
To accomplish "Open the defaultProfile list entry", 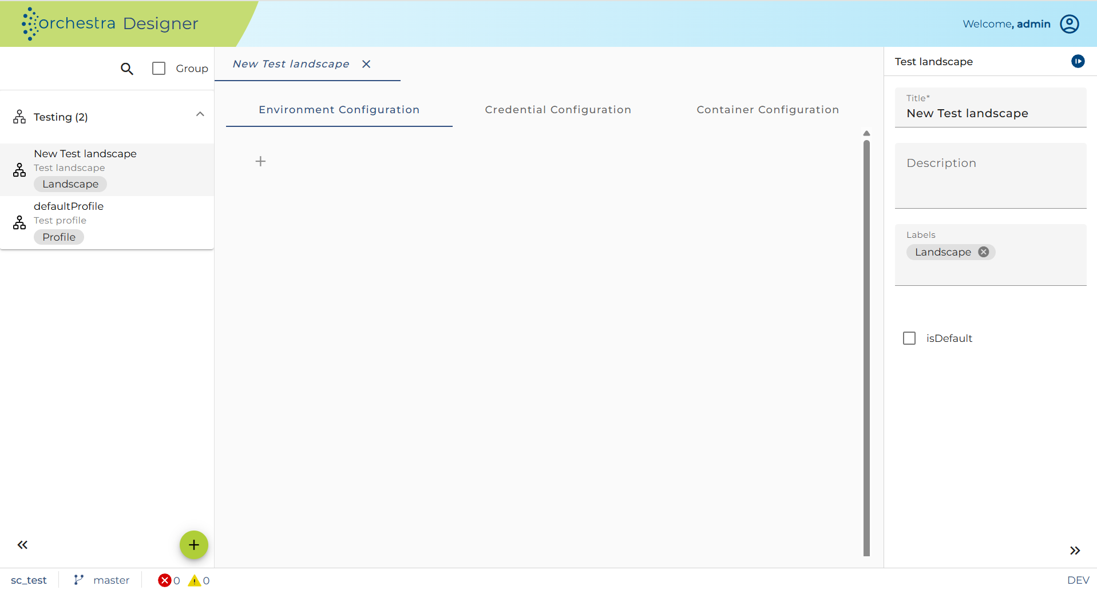I will [x=107, y=222].
